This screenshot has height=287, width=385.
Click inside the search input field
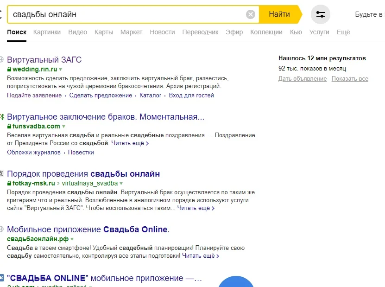[130, 13]
